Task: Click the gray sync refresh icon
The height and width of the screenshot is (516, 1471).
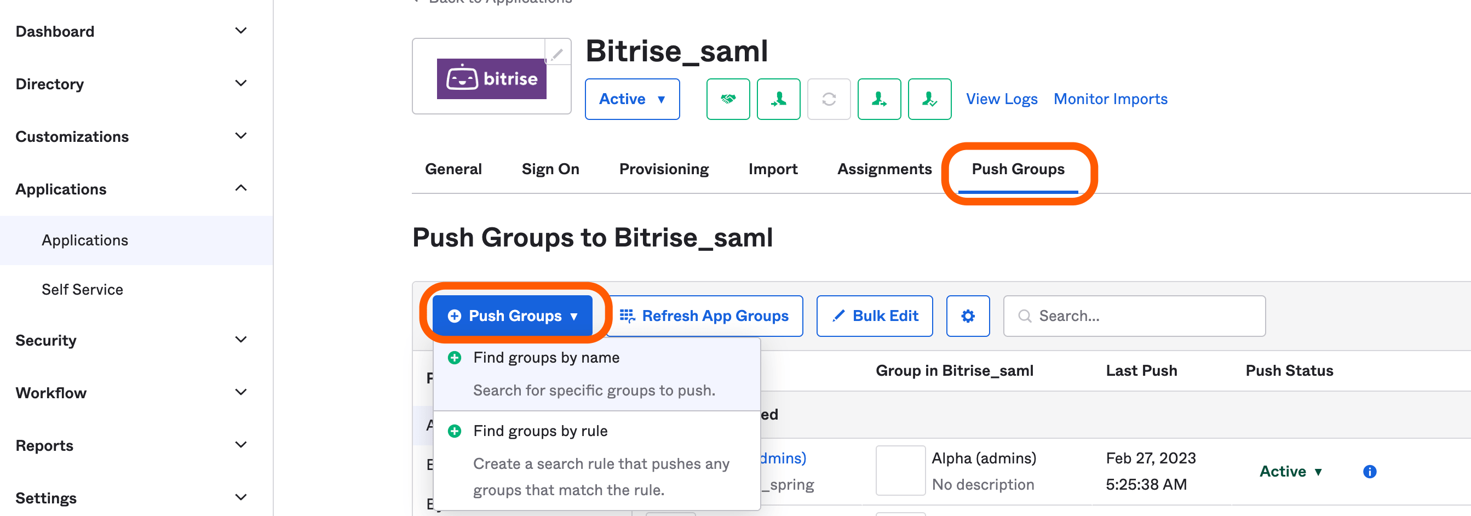Action: pyautogui.click(x=829, y=99)
